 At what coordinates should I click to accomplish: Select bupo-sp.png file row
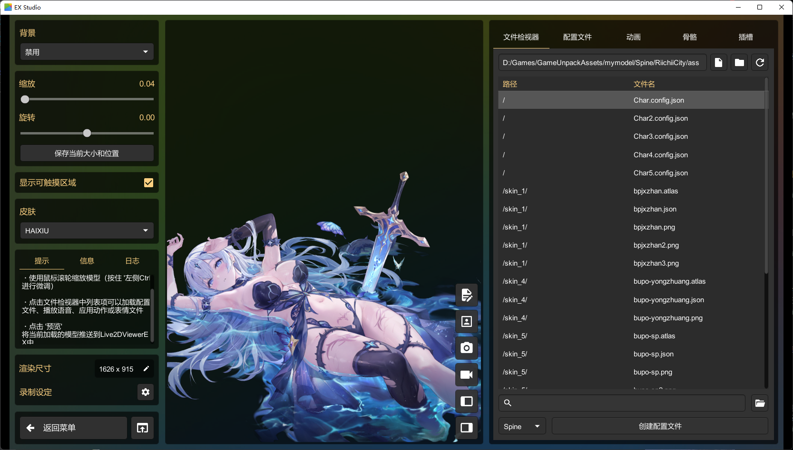pos(631,372)
